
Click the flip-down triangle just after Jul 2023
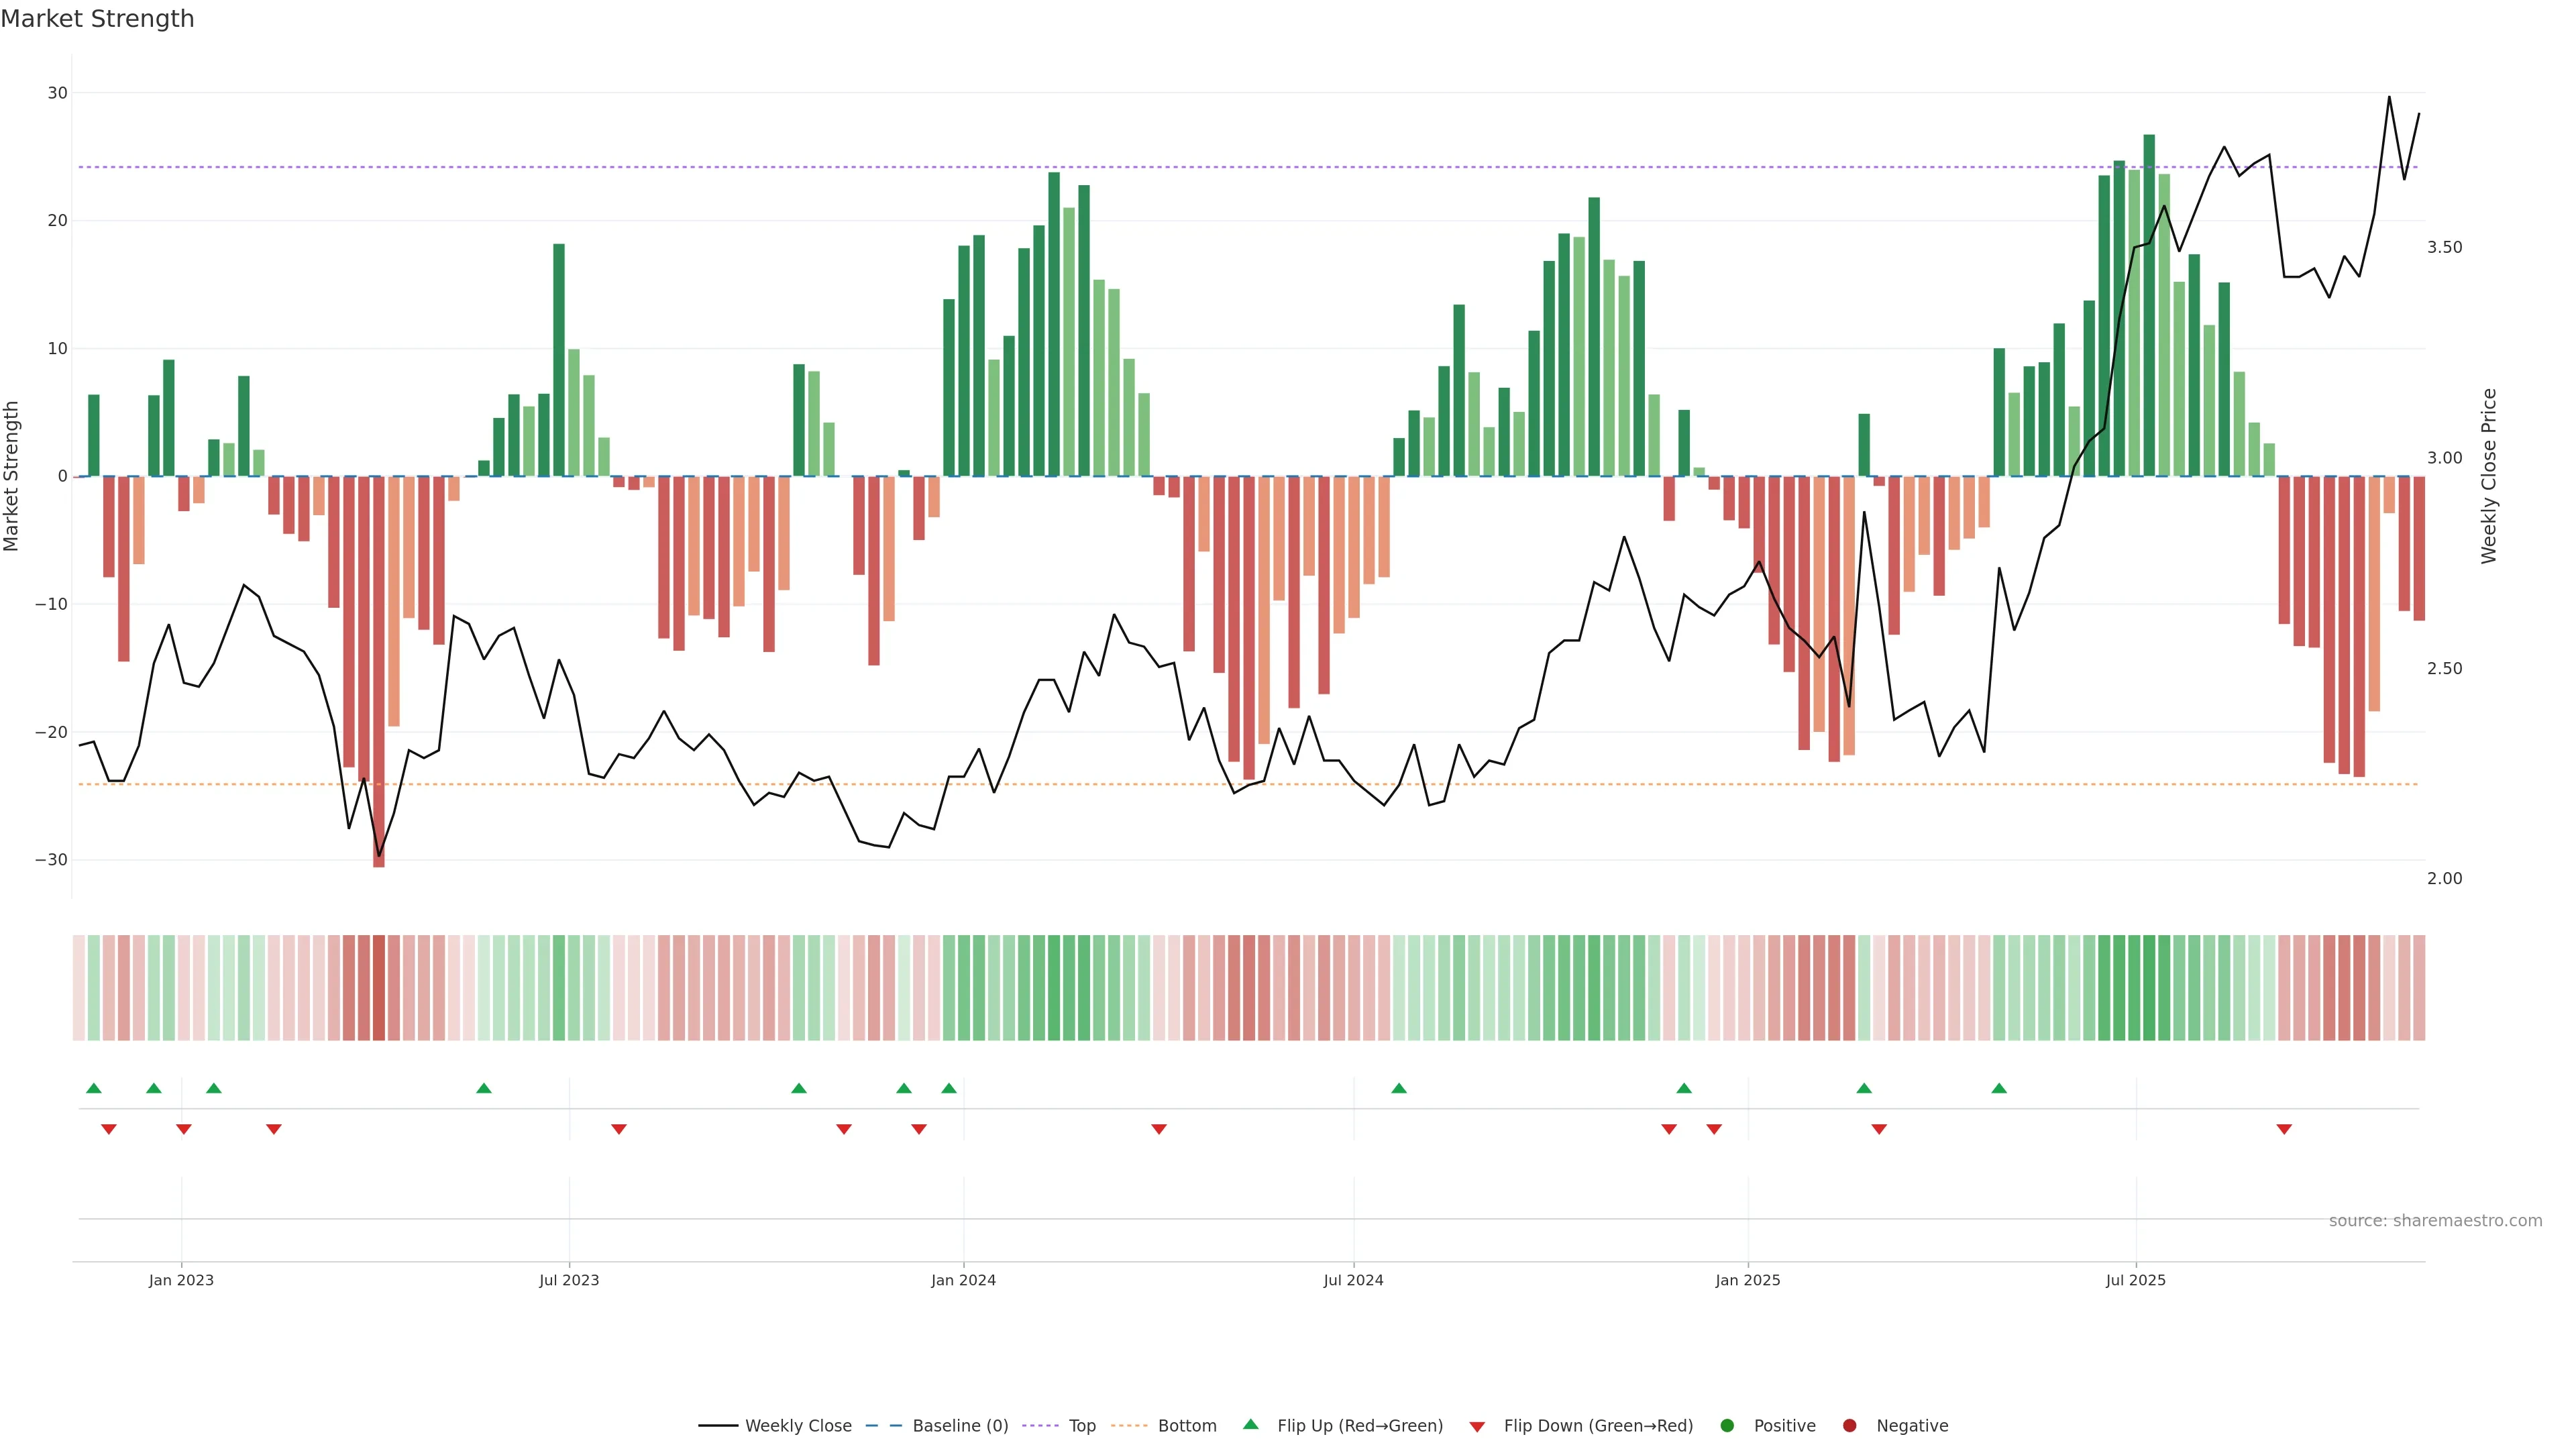[x=619, y=1129]
